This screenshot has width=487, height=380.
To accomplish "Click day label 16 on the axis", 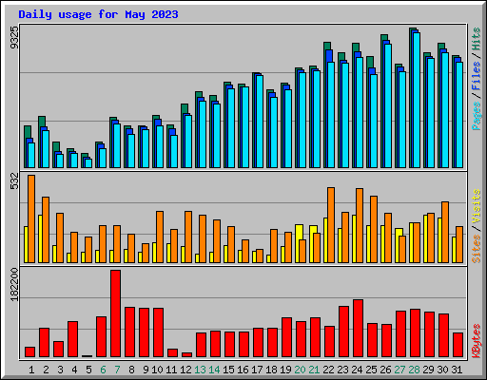I will (243, 370).
